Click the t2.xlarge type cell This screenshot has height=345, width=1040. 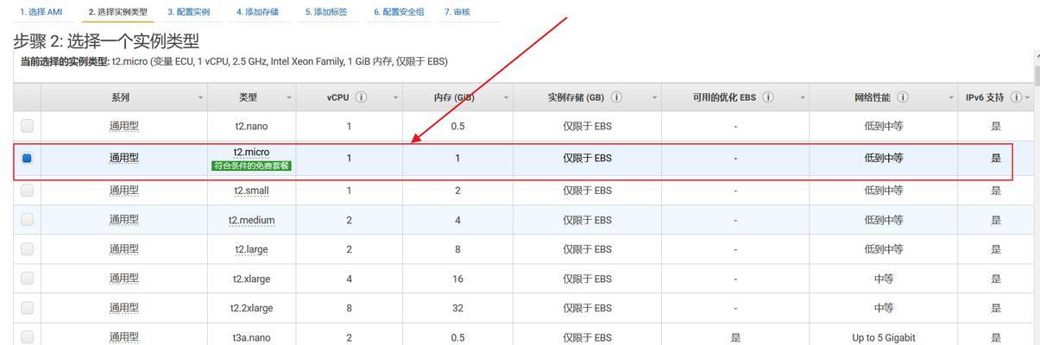(251, 279)
